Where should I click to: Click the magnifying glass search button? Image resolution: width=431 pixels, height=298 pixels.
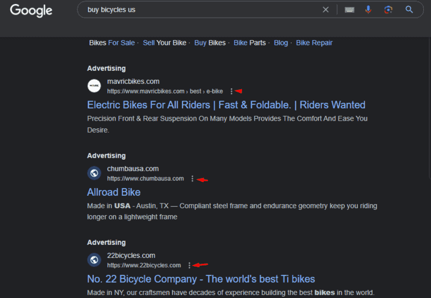(x=409, y=9)
